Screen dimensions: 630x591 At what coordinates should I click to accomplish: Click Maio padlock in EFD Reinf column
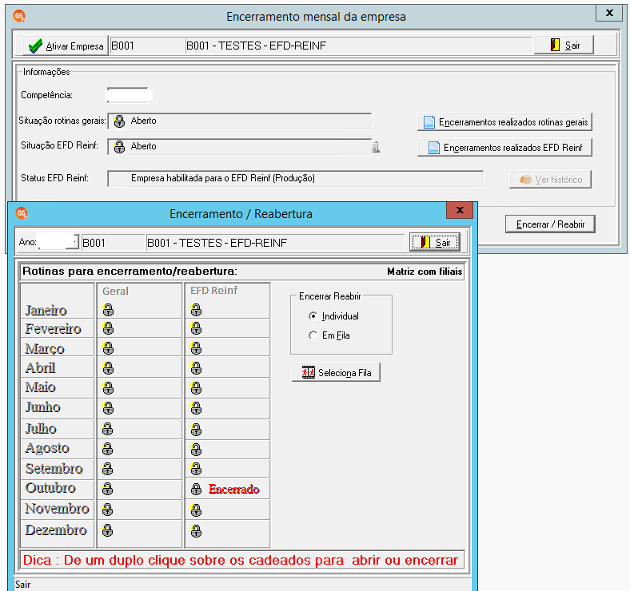196,388
